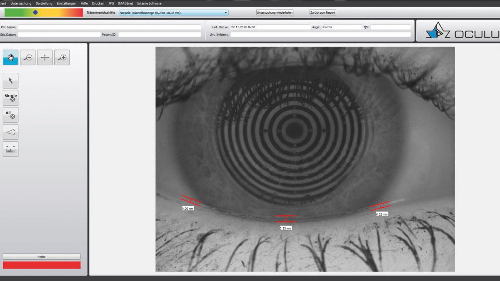Select the ruler distance measurement tool

coord(11,149)
